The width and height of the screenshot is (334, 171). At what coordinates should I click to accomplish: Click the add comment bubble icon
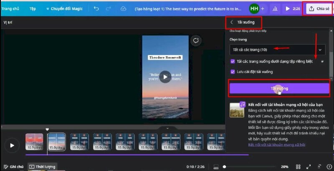pos(196,40)
